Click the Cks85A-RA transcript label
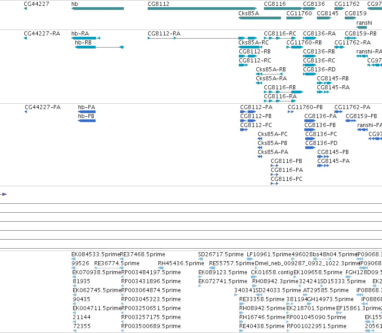Screen dimensions: 382x333 click(x=272, y=79)
